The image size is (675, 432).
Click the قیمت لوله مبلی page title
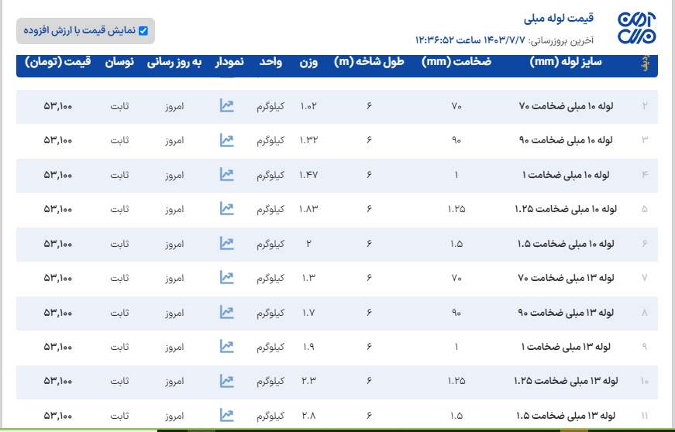tap(559, 18)
